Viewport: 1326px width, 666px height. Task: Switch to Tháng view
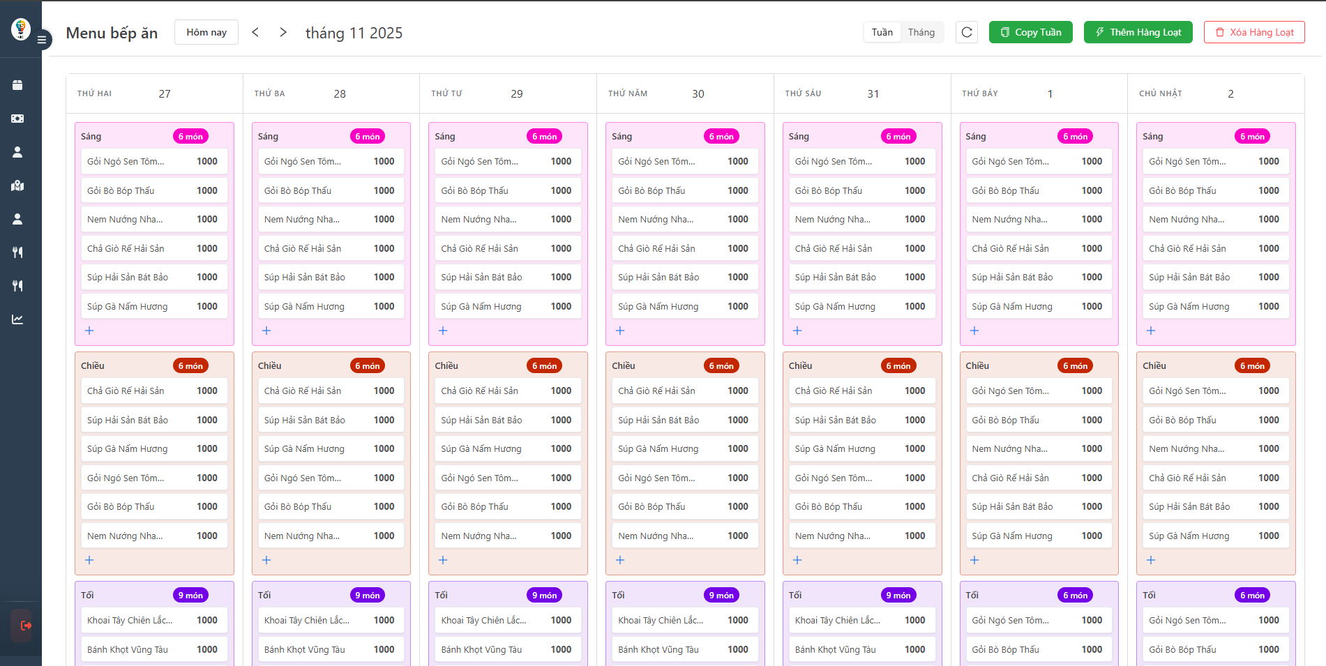[x=921, y=32]
